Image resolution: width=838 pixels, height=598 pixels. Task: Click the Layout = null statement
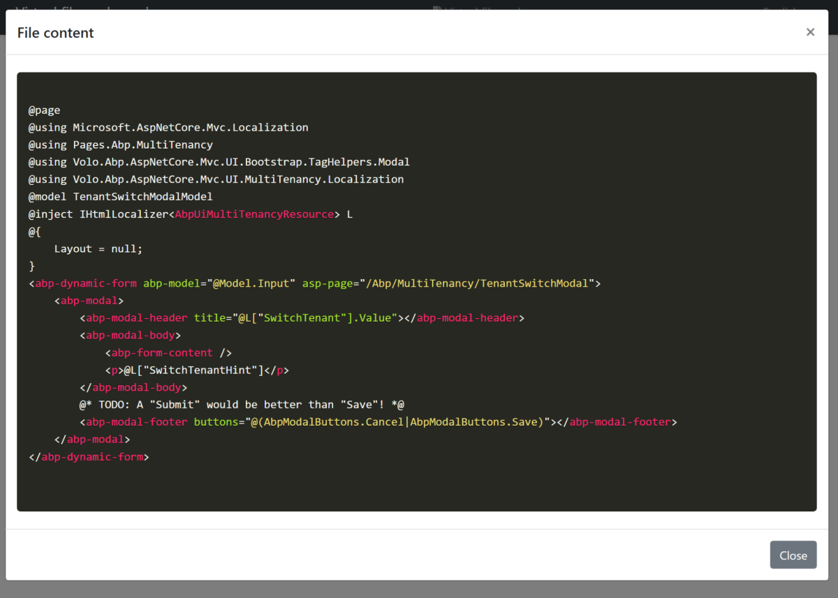(98, 248)
